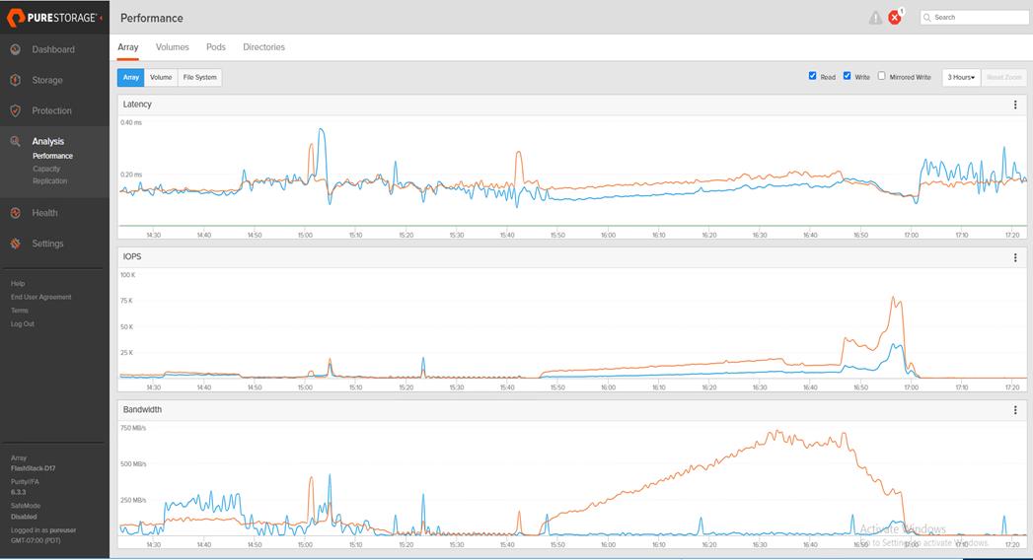Open the Dashboard icon in sidebar
Screen dimensions: 1033x560
tap(15, 49)
